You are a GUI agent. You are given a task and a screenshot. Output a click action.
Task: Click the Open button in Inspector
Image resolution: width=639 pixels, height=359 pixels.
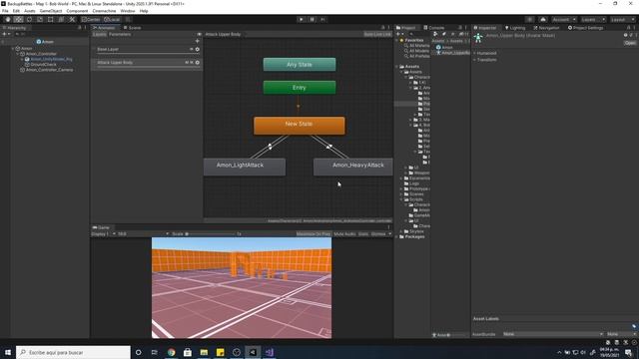coord(630,43)
